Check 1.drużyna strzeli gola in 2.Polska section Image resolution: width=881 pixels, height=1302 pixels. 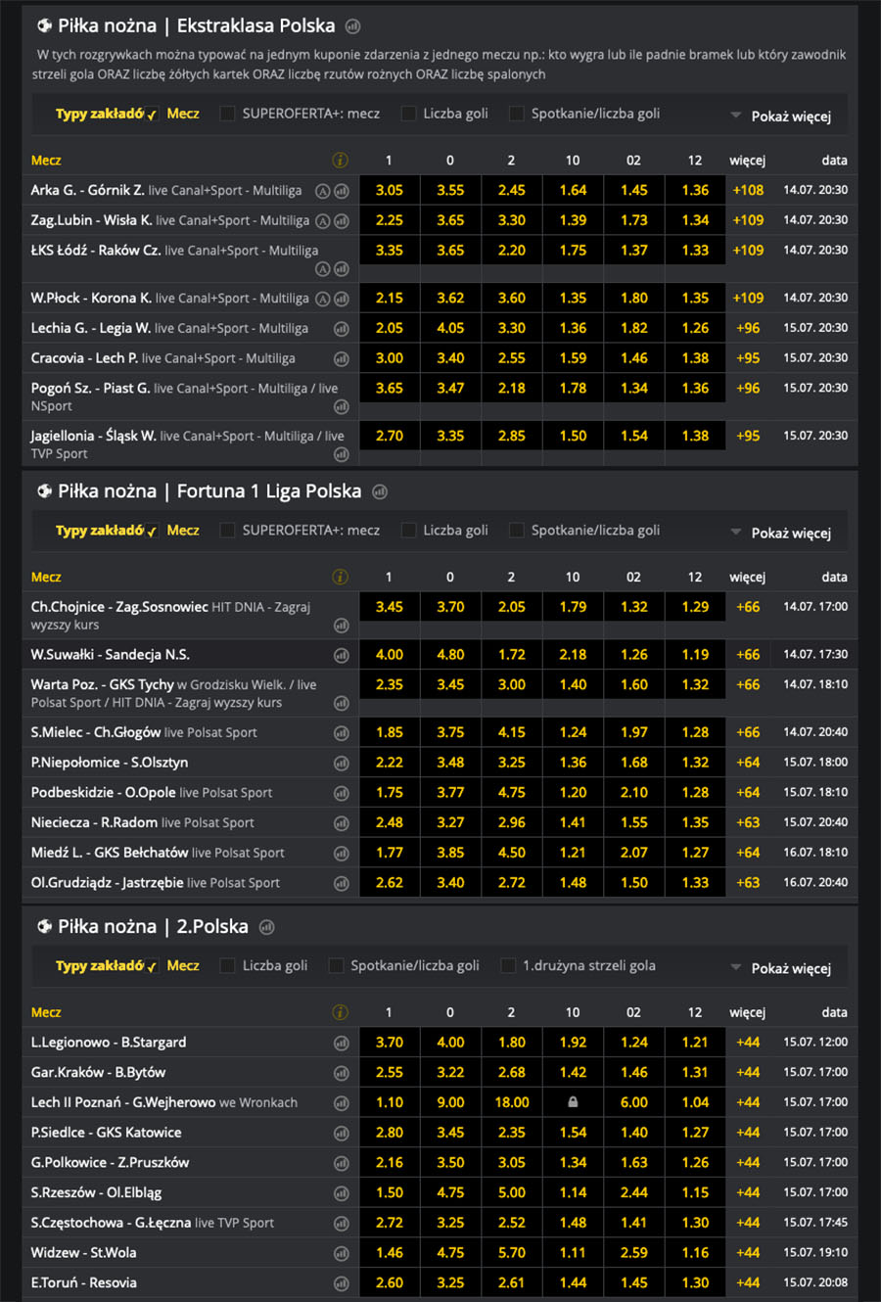(508, 966)
